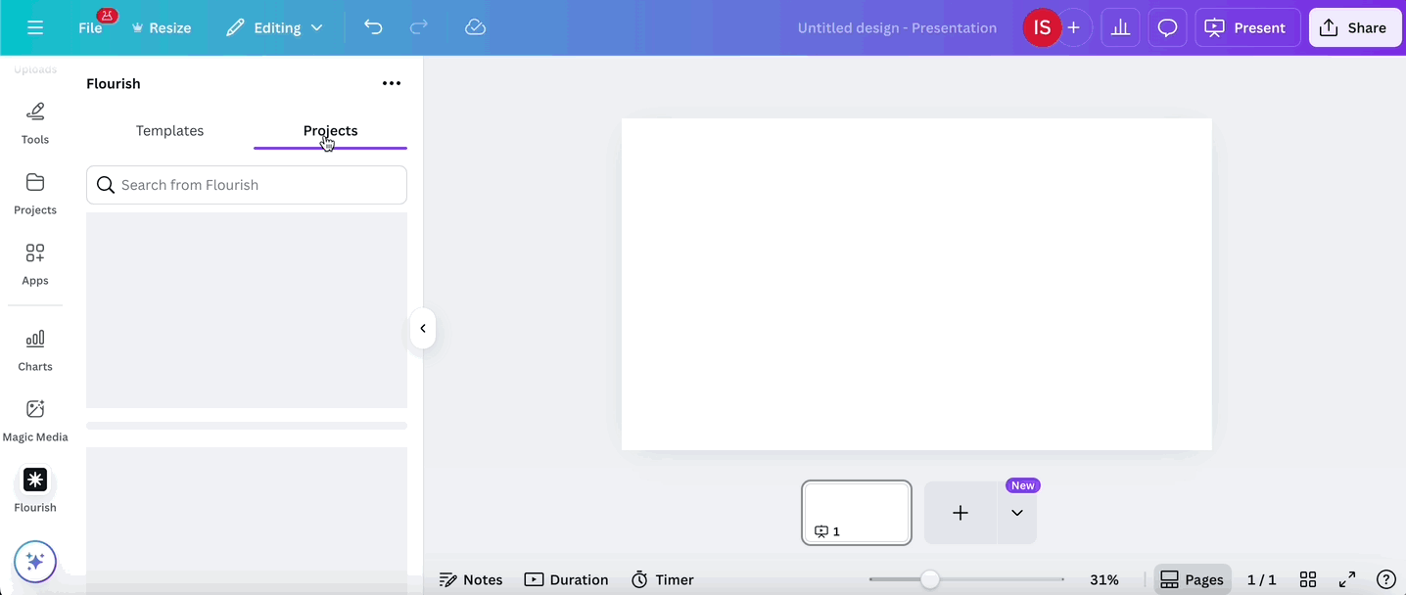
Task: Select the page 1 thumbnail
Action: [x=857, y=512]
